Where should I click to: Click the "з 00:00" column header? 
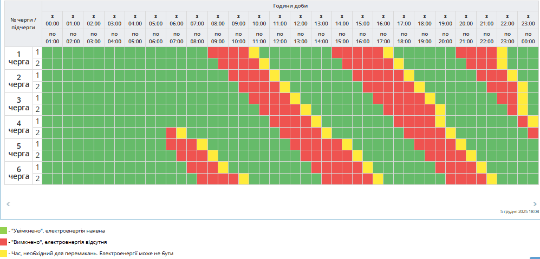point(53,20)
